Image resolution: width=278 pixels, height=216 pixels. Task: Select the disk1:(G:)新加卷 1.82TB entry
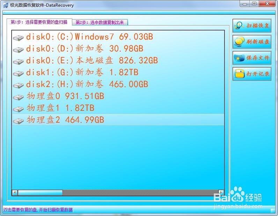tap(118, 72)
